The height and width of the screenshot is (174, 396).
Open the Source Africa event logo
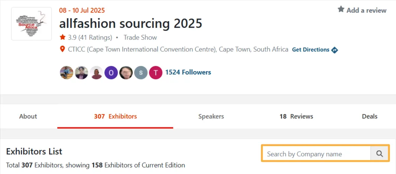pos(32,24)
